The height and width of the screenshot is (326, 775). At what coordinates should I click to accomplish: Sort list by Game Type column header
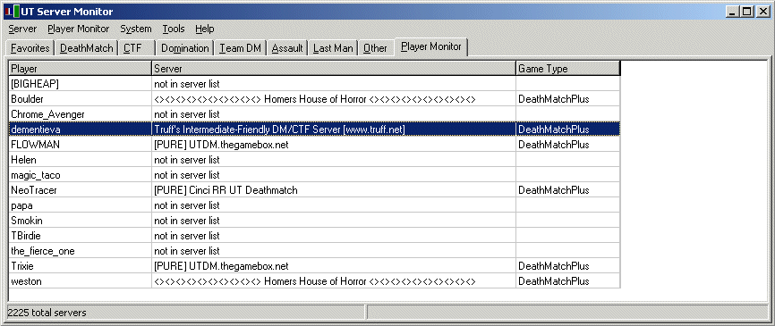click(x=568, y=69)
